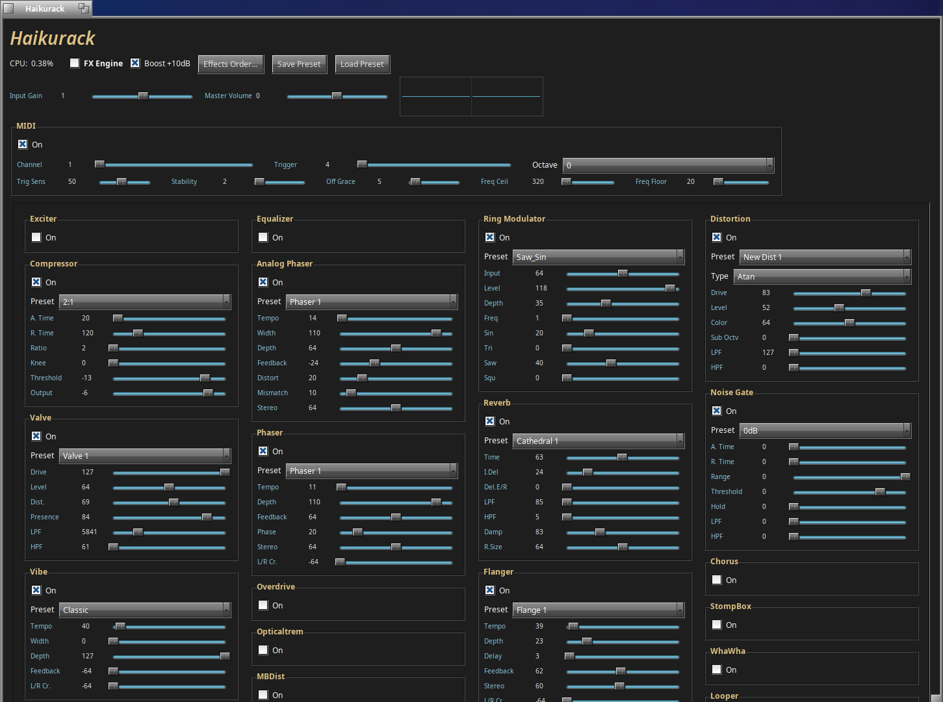Click the Master Volume slider
This screenshot has height=702, width=943.
coord(337,96)
